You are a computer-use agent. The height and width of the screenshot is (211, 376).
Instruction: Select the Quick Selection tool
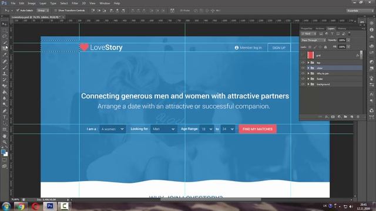[4, 43]
